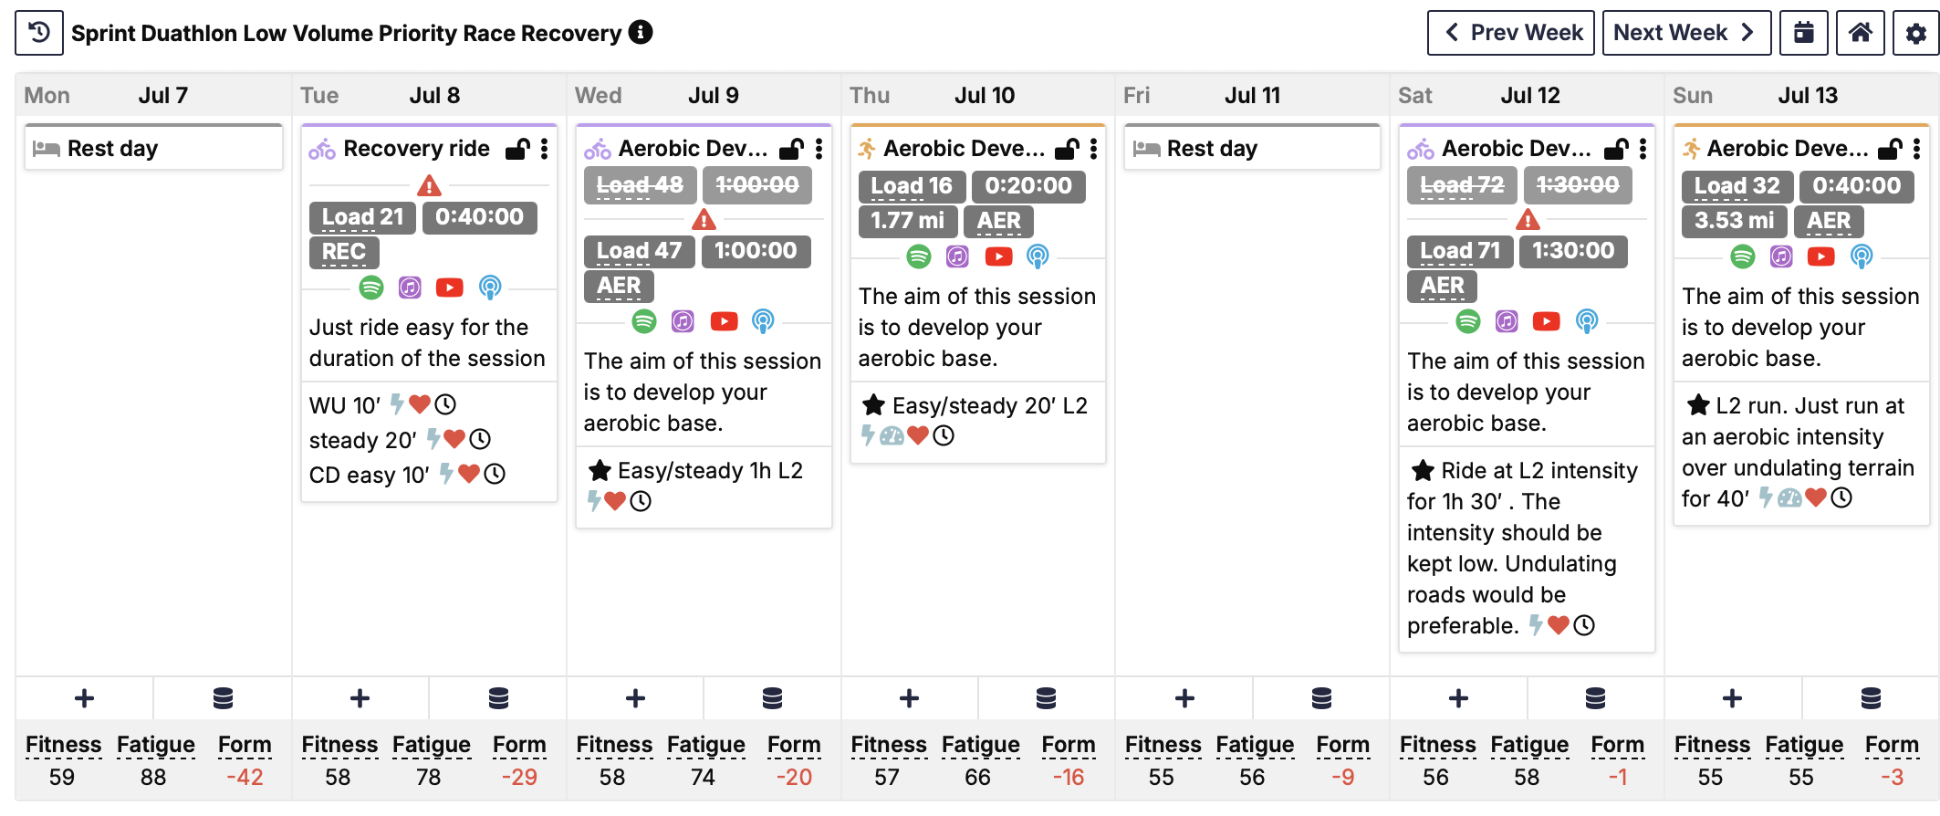Open options menu for Recovery ride card
This screenshot has height=816, width=1940.
pos(545,149)
